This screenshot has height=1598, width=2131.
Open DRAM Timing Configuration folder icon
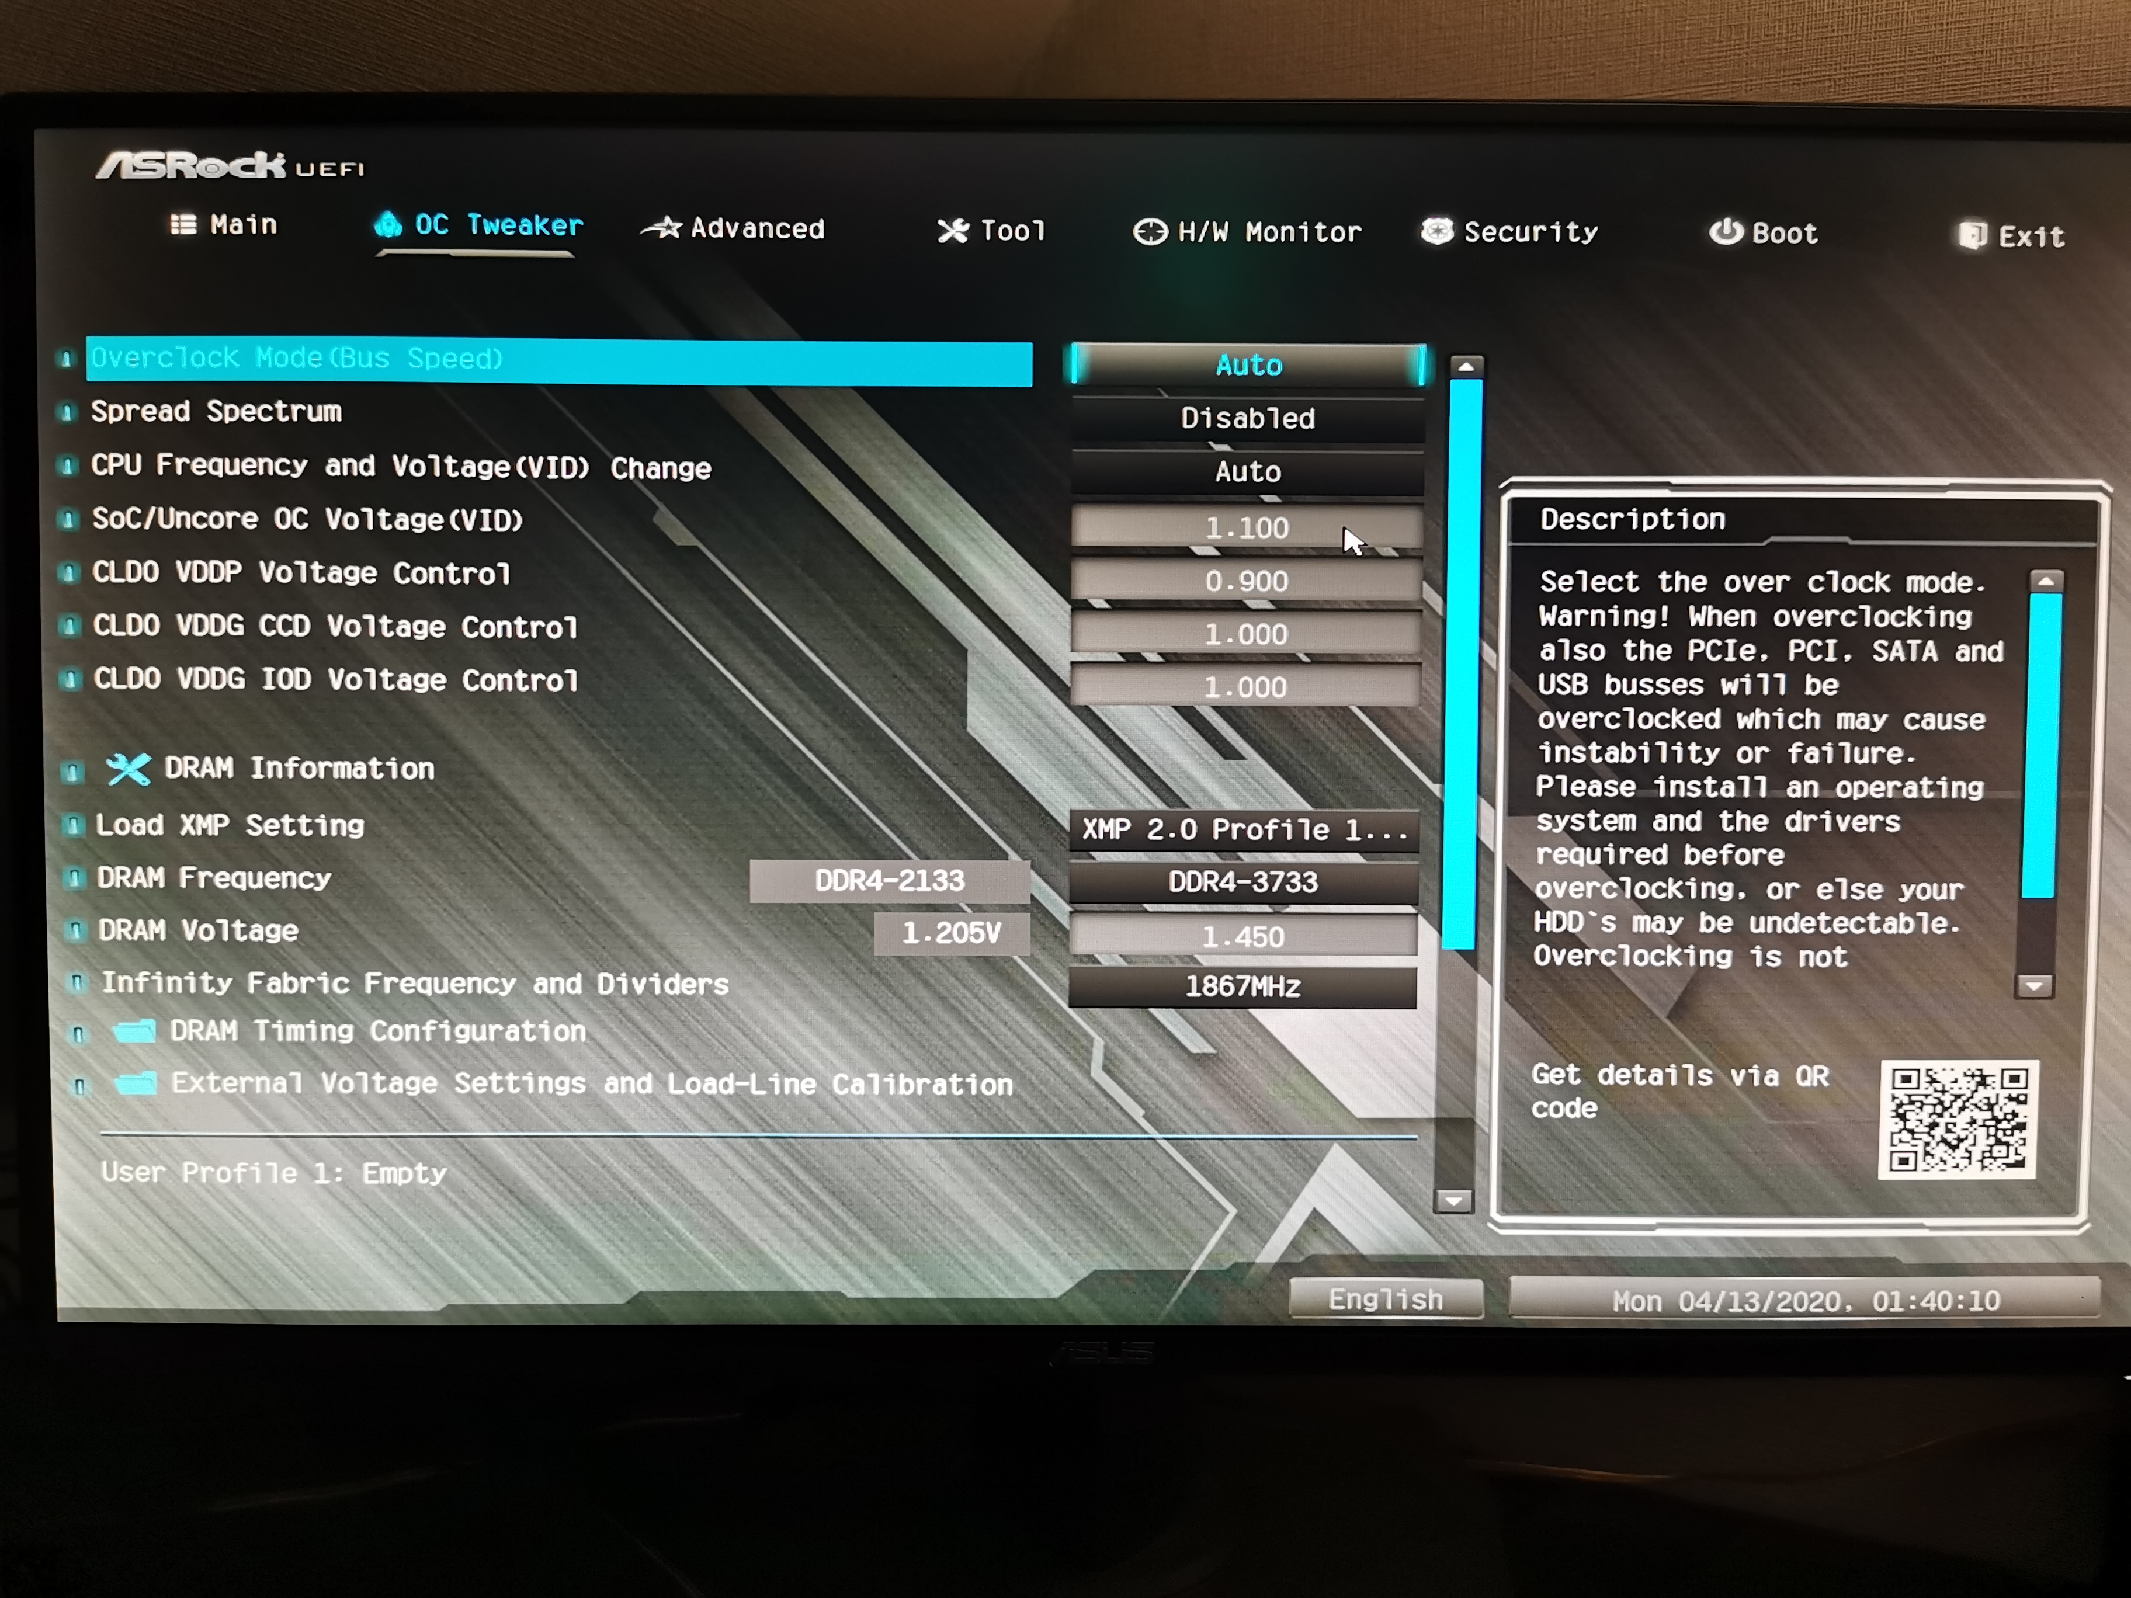[135, 1031]
